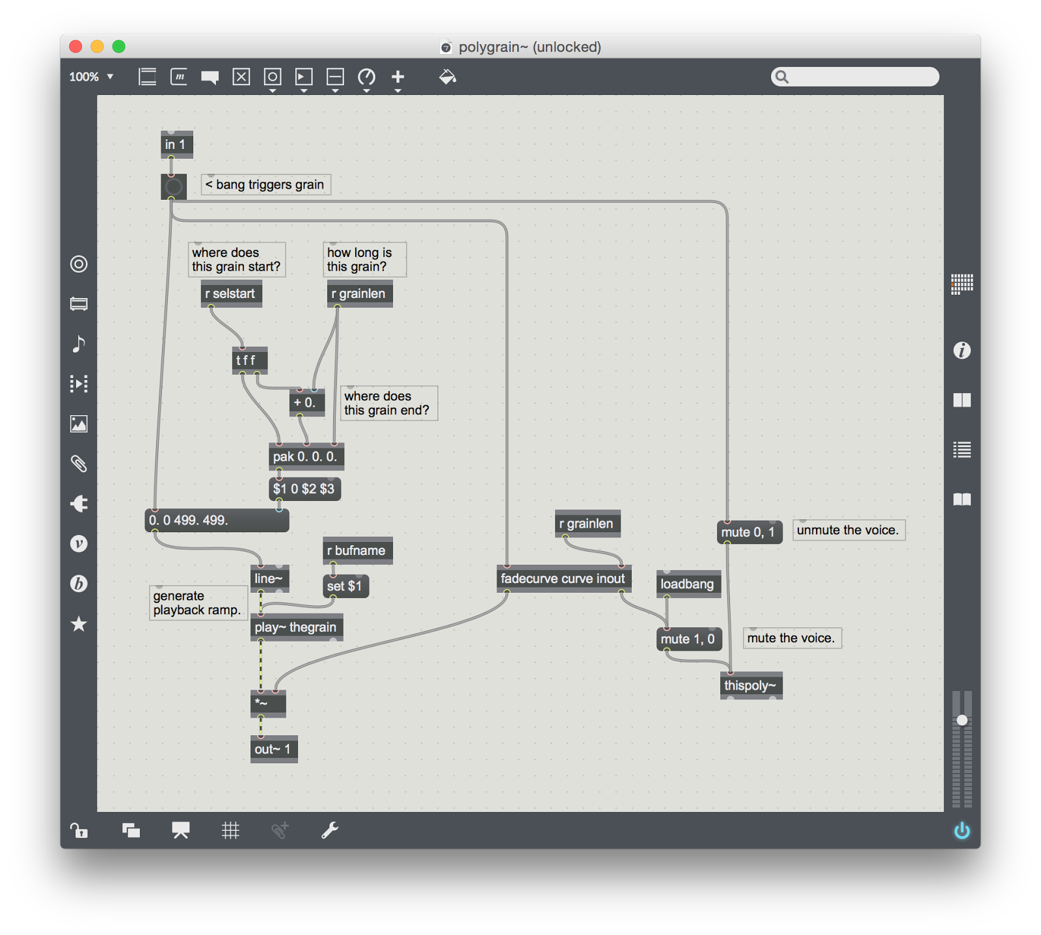Select the 'out~ 1' outlet object

point(274,749)
